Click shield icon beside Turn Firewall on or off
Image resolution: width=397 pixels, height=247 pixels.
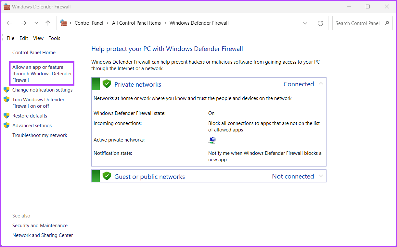[x=6, y=99]
